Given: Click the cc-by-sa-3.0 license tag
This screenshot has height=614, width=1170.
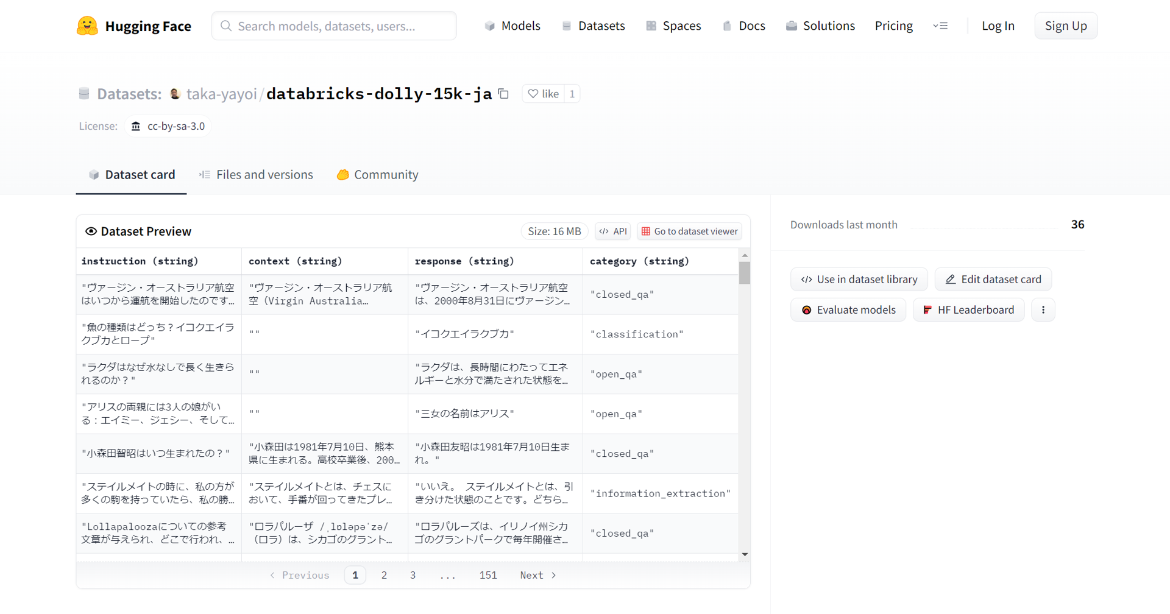Looking at the screenshot, I should 168,126.
